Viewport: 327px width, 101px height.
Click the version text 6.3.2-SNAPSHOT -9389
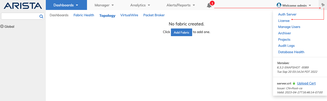tap(293, 67)
